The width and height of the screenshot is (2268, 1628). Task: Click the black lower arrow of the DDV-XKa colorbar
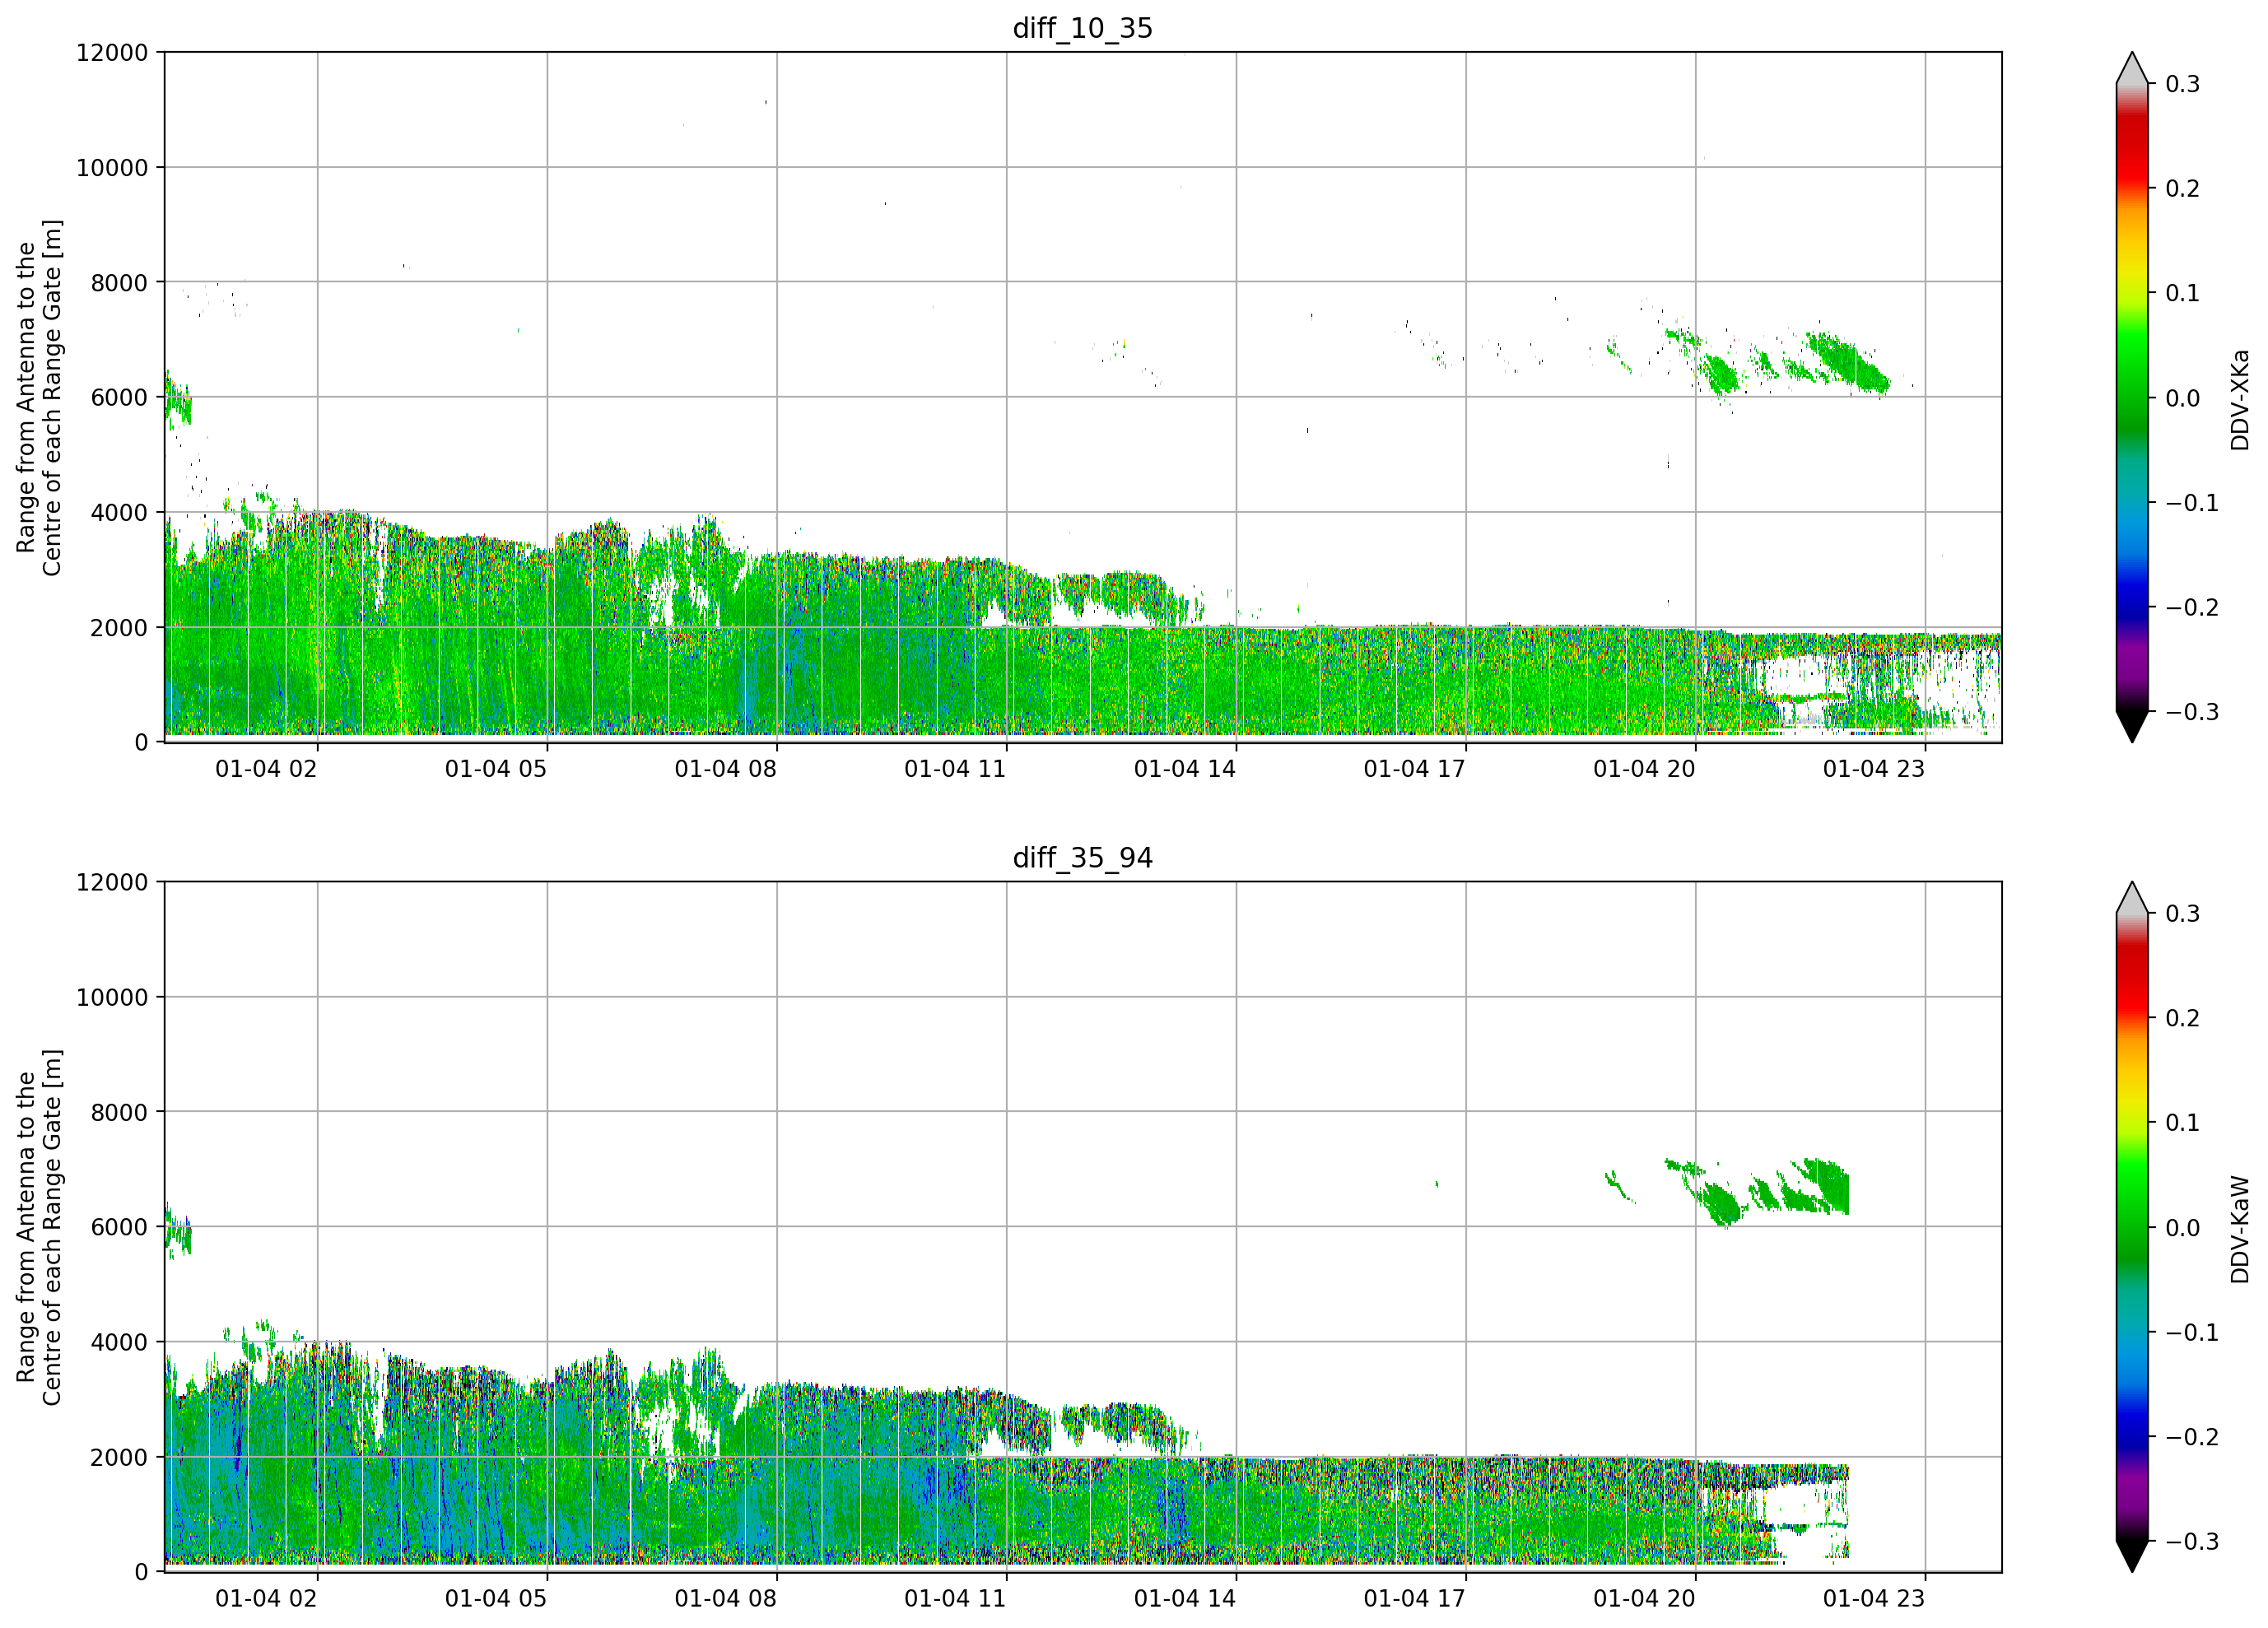(2132, 726)
